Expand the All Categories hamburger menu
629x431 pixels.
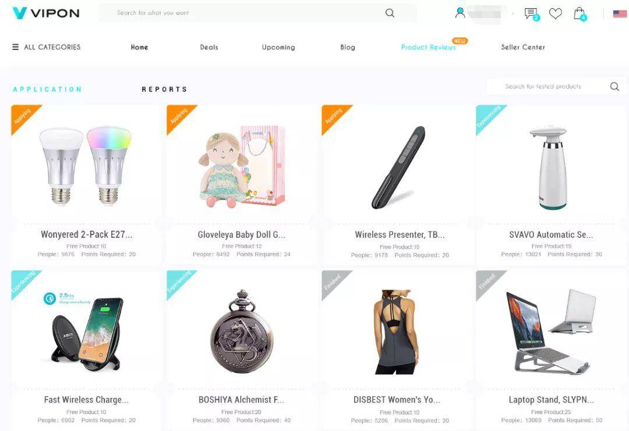point(15,47)
